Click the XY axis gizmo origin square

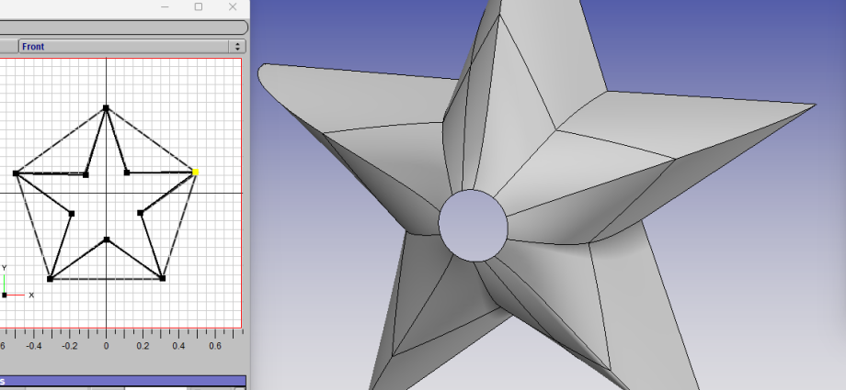(5, 295)
